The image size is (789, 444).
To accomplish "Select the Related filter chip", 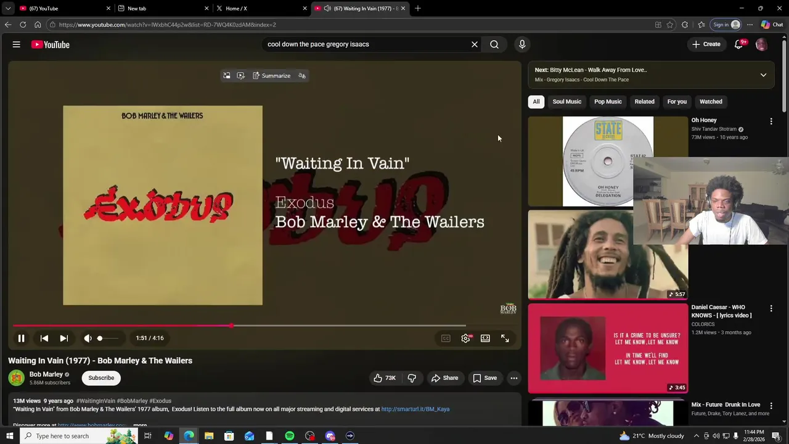I will click(644, 102).
